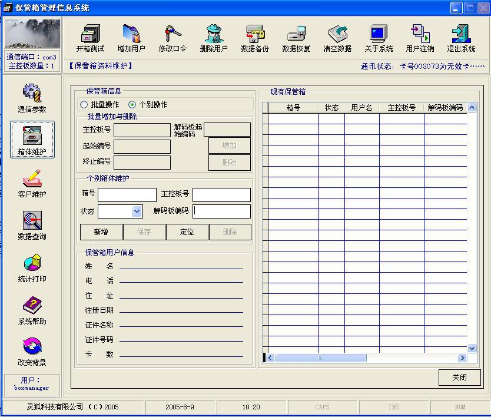Open 客户维护 in the sidebar
Screen dimensions: 491x417
(32, 183)
